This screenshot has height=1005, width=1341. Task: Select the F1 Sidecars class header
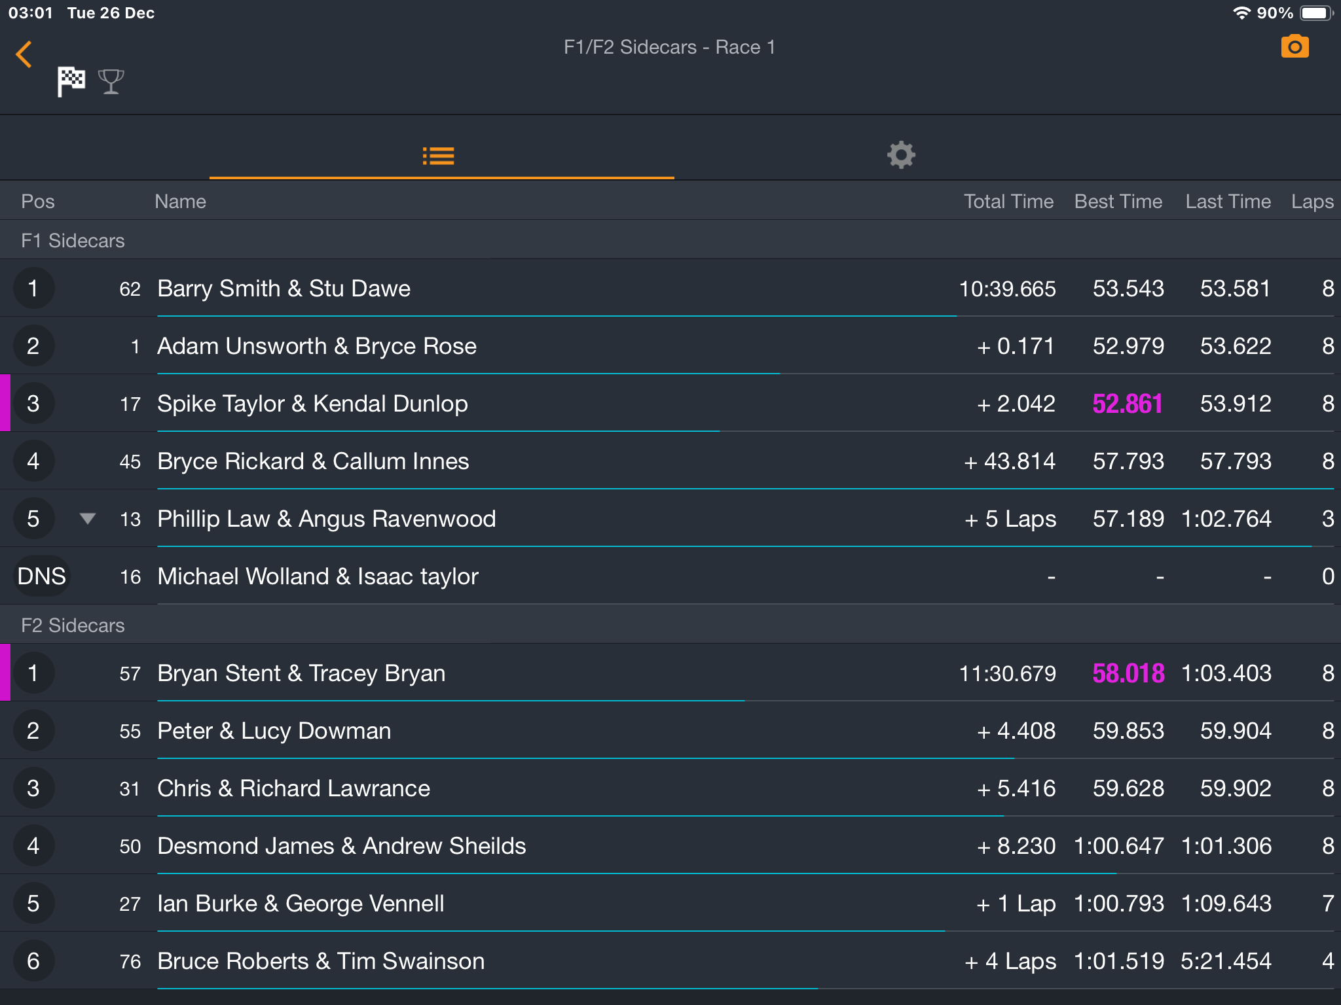click(x=670, y=240)
